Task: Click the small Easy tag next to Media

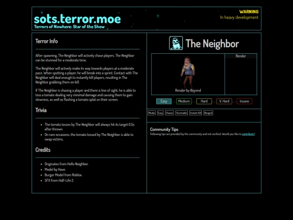Action: pos(160,113)
